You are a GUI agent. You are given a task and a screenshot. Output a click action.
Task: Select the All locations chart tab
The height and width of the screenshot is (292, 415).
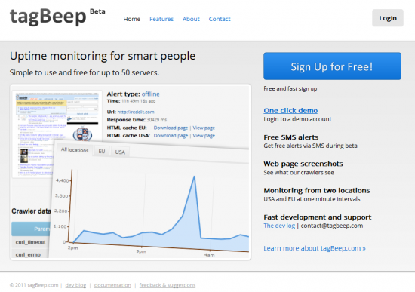click(x=75, y=150)
